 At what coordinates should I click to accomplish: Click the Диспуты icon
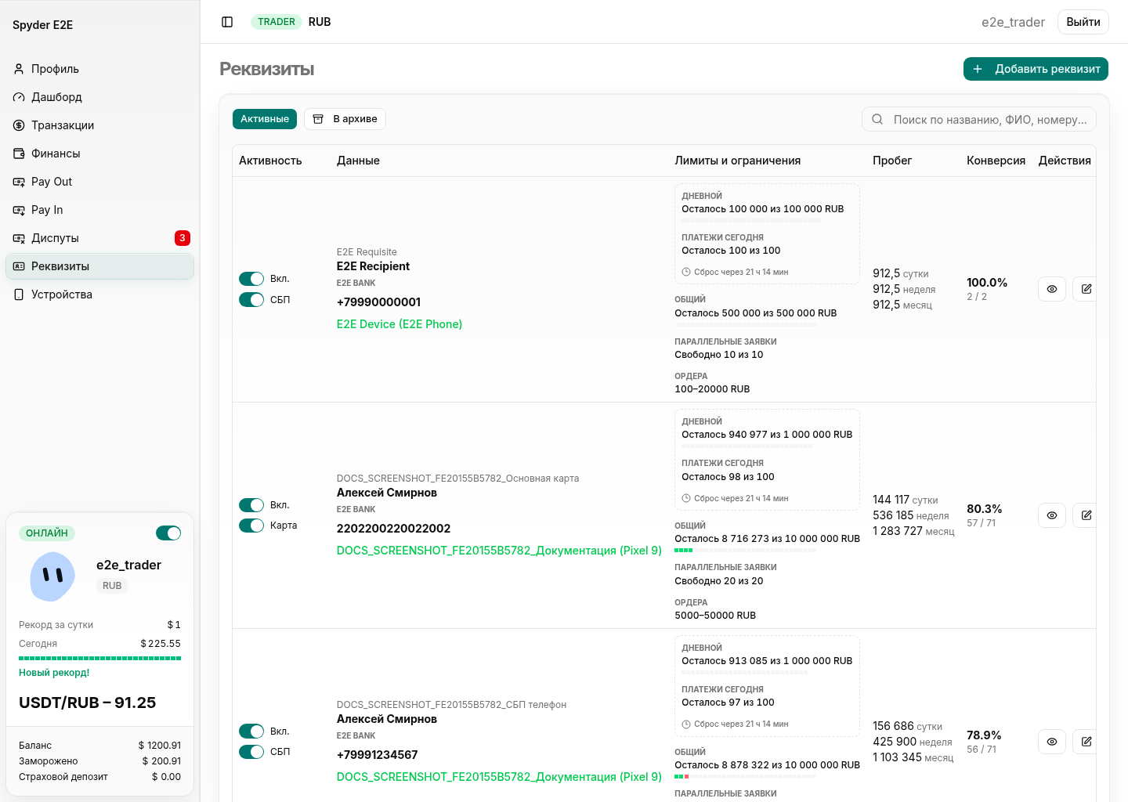[x=19, y=238]
